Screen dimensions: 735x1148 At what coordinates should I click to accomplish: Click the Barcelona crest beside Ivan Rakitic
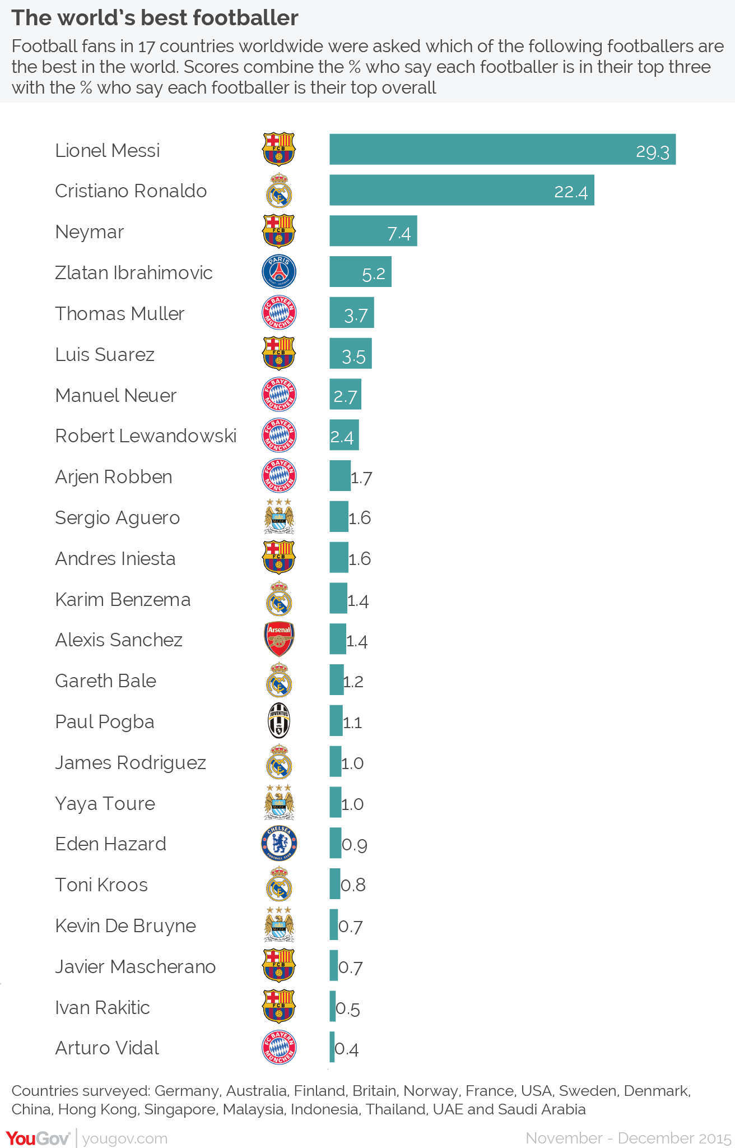(x=279, y=1006)
